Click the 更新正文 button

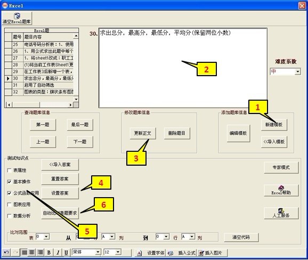pos(143,133)
